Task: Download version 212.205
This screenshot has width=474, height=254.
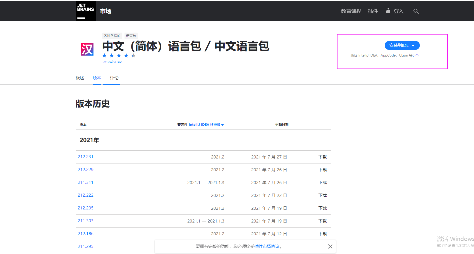Action: pos(323,208)
